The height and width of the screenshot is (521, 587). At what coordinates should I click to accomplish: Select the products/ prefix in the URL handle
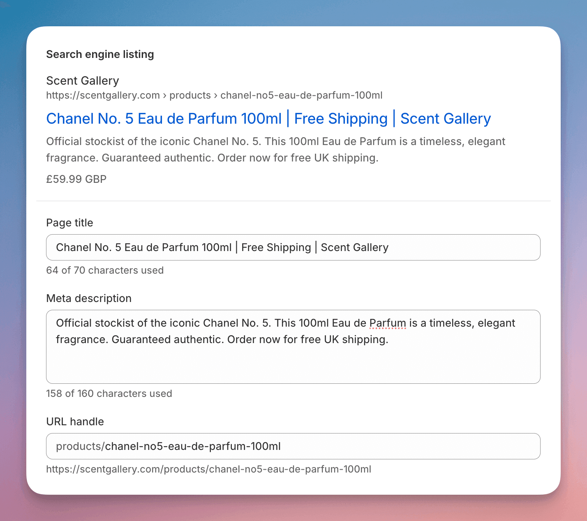coord(79,446)
